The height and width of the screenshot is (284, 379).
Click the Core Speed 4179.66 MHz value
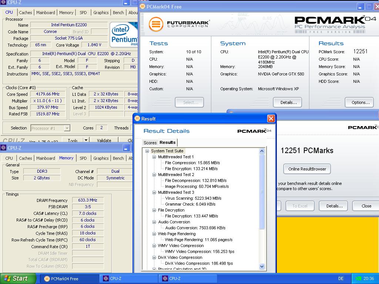(x=48, y=94)
